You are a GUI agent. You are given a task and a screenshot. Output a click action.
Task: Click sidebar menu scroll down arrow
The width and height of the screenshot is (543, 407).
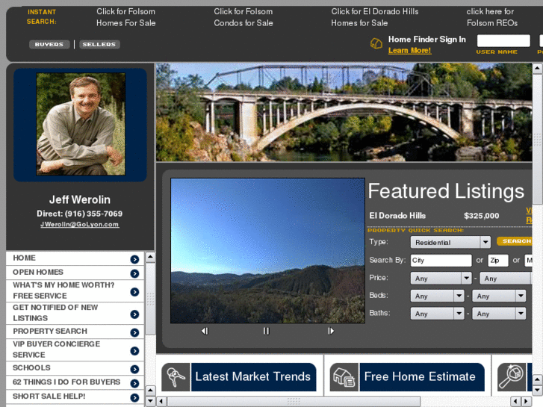coord(150,401)
